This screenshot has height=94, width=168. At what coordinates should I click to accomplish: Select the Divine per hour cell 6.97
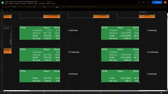[x=56, y=38]
